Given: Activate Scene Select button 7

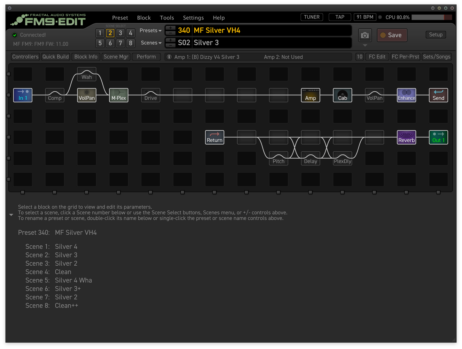Looking at the screenshot, I should [x=121, y=43].
